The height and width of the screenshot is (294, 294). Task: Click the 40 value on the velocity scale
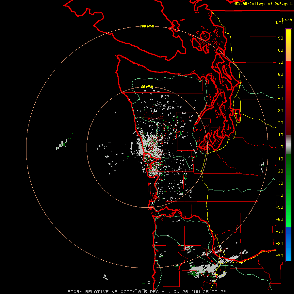(x=281, y=99)
